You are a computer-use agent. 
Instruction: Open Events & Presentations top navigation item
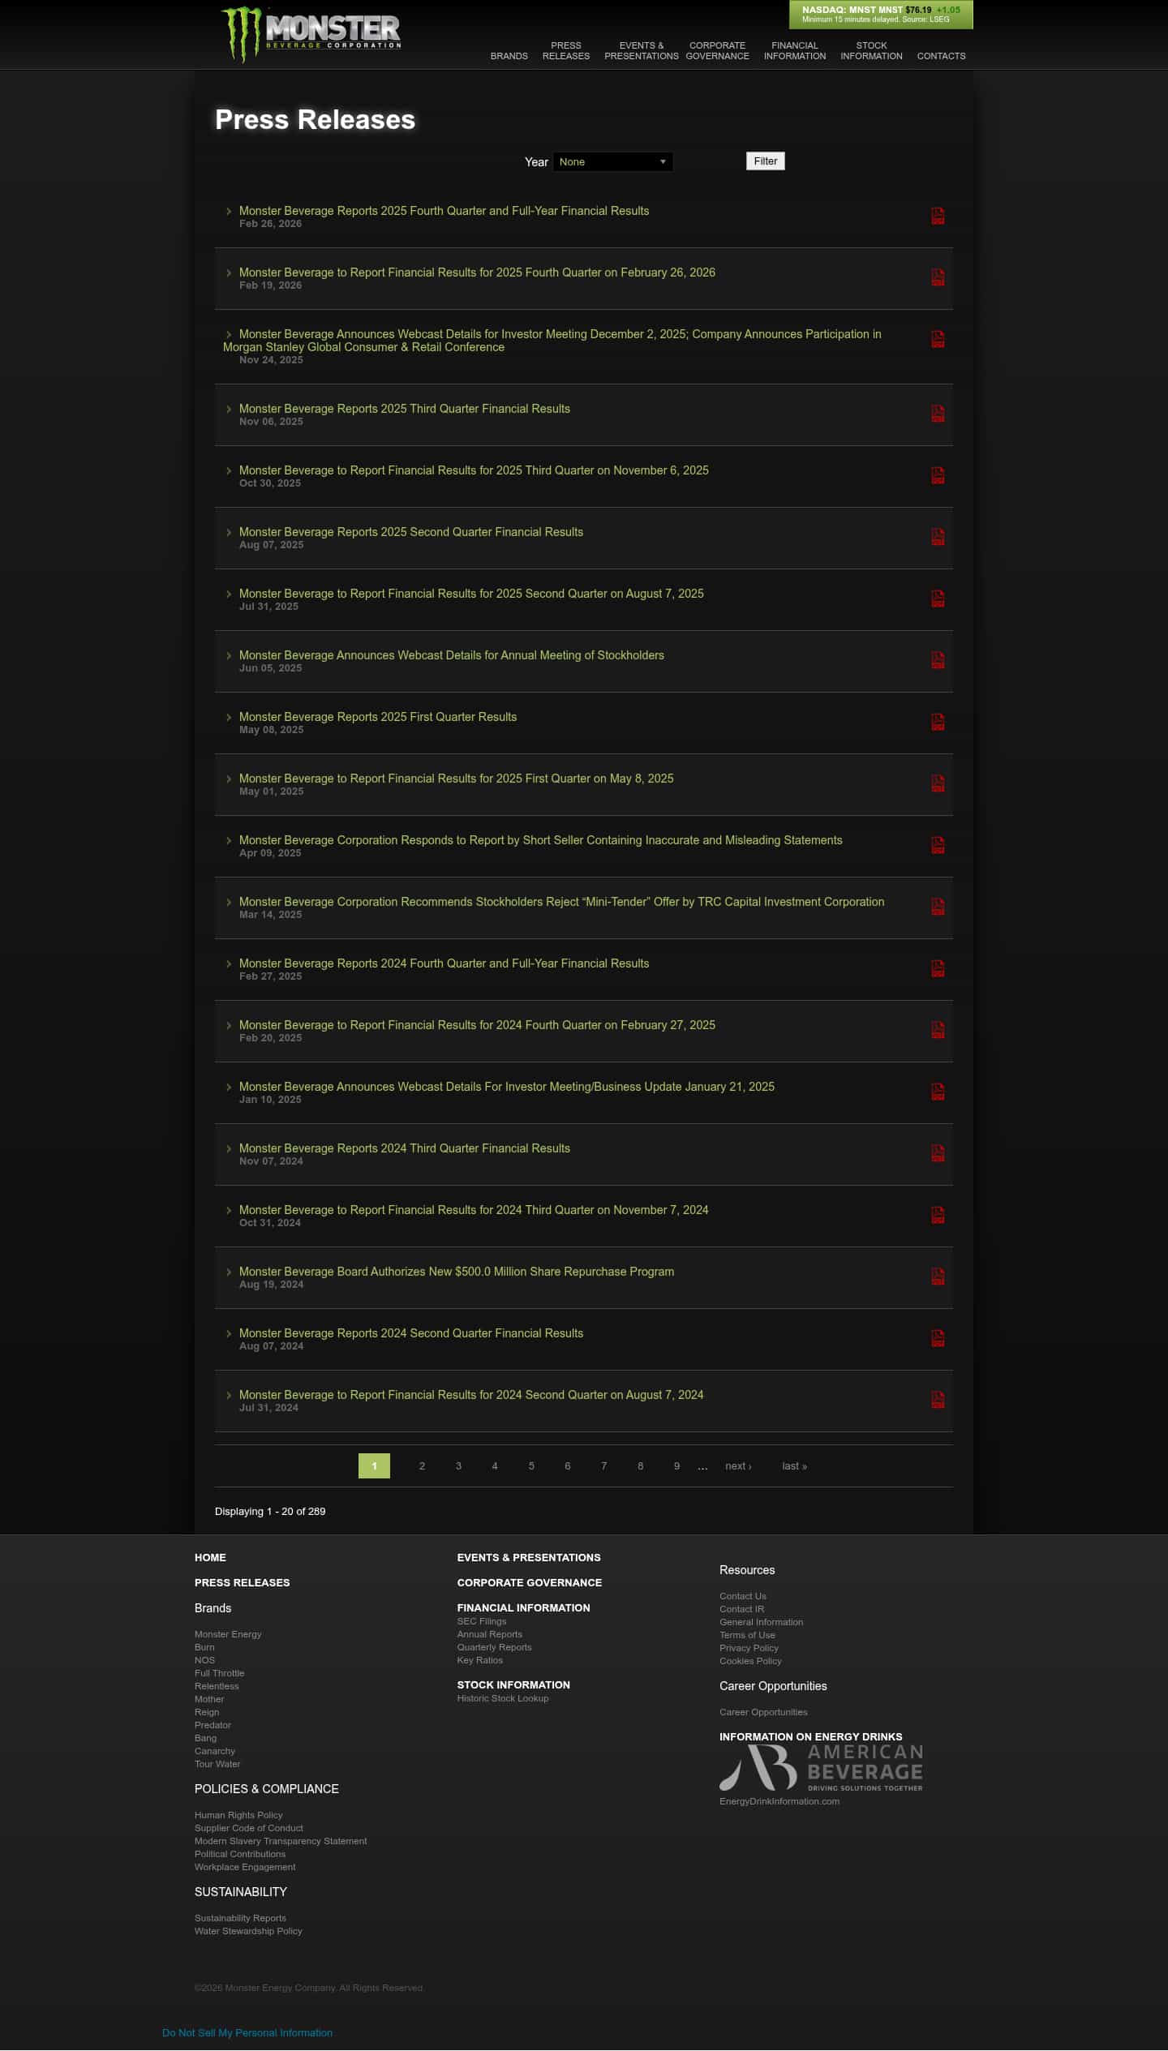(642, 51)
